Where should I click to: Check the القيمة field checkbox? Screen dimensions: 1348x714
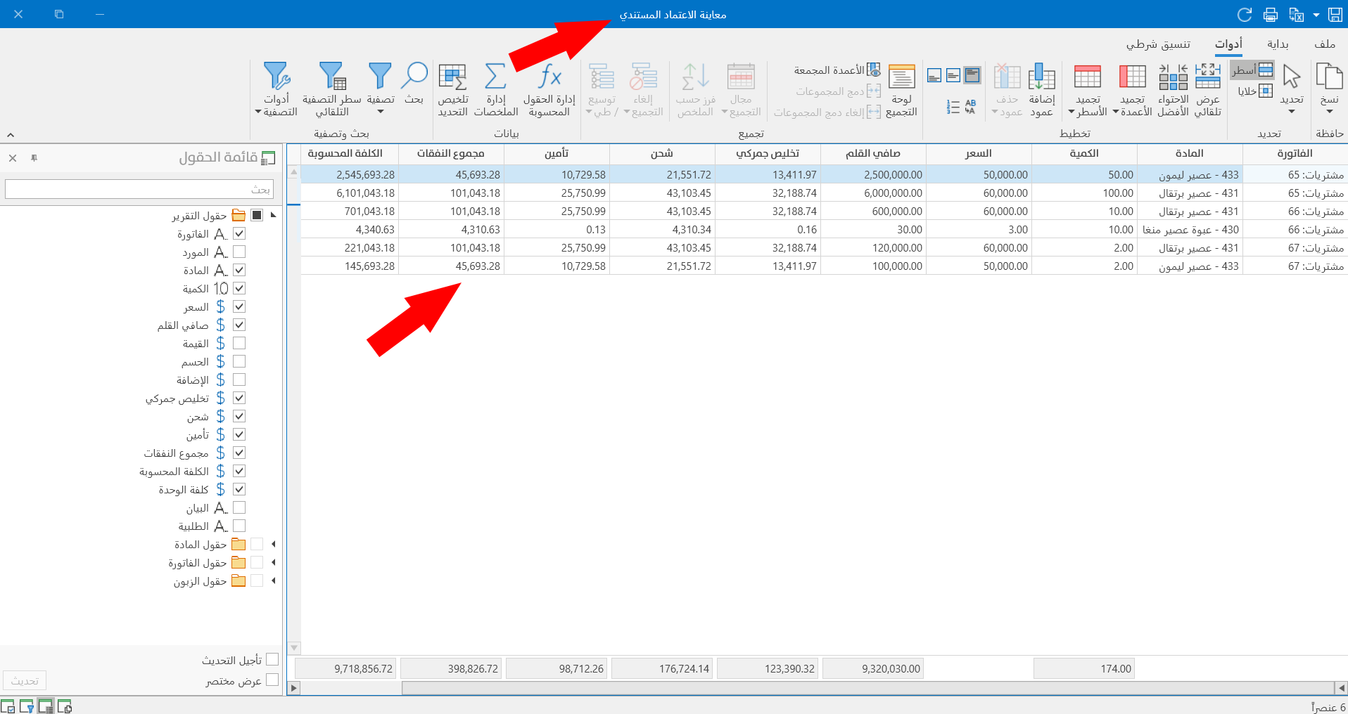tap(239, 343)
